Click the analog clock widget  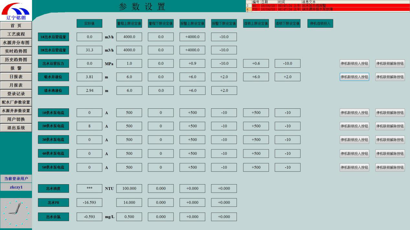coord(16,213)
